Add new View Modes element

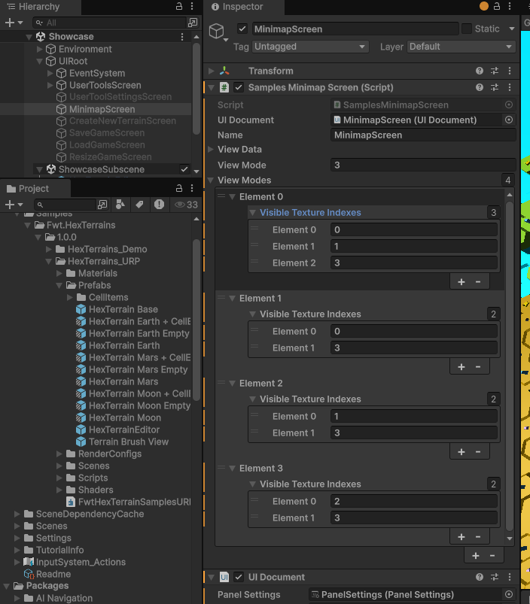(x=476, y=556)
